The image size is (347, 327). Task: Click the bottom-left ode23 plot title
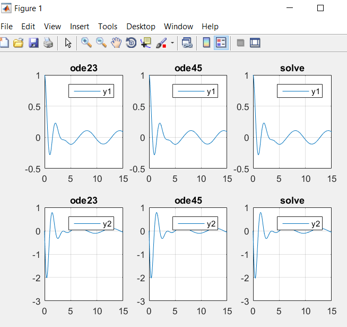tap(84, 200)
